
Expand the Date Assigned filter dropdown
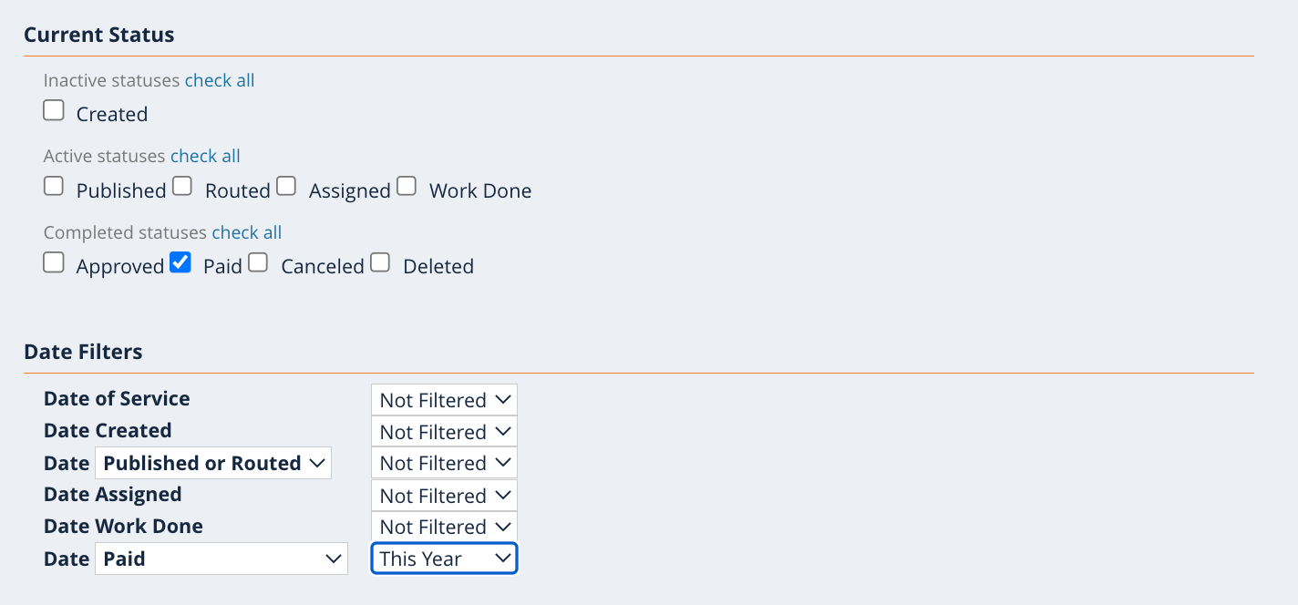(x=444, y=496)
